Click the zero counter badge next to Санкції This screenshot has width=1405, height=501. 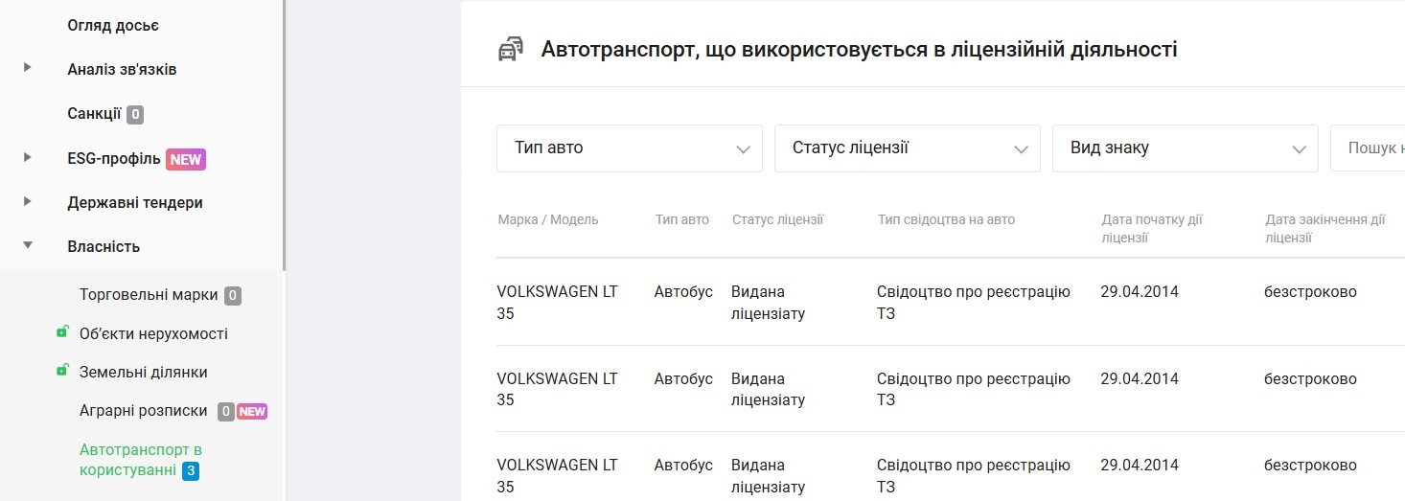pyautogui.click(x=135, y=115)
